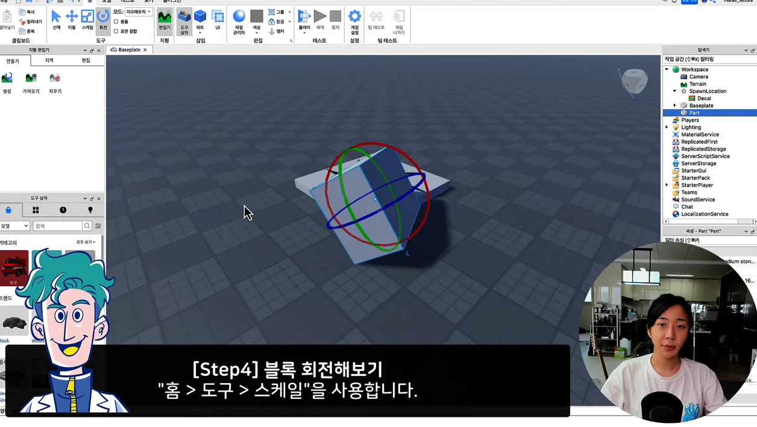757x427 pixels.
Task: Open the UI insert tool
Action: (218, 19)
